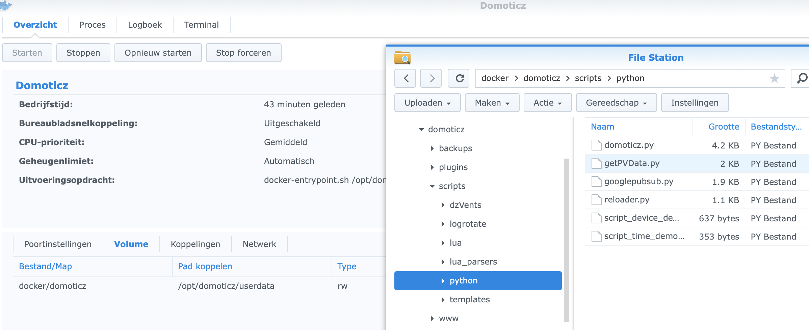The height and width of the screenshot is (330, 809).
Task: Refresh the File Station folder view
Action: tap(459, 78)
